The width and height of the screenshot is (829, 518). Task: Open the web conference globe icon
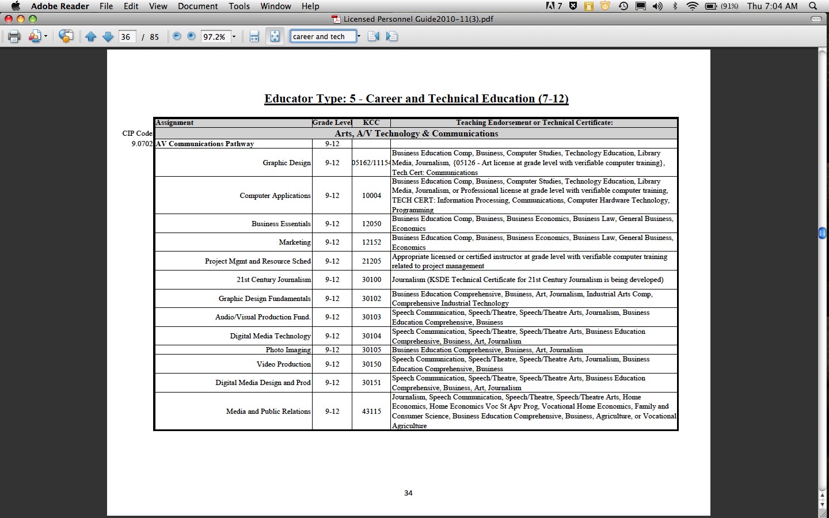pyautogui.click(x=66, y=37)
